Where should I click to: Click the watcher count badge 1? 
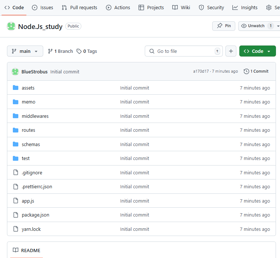click(x=270, y=26)
